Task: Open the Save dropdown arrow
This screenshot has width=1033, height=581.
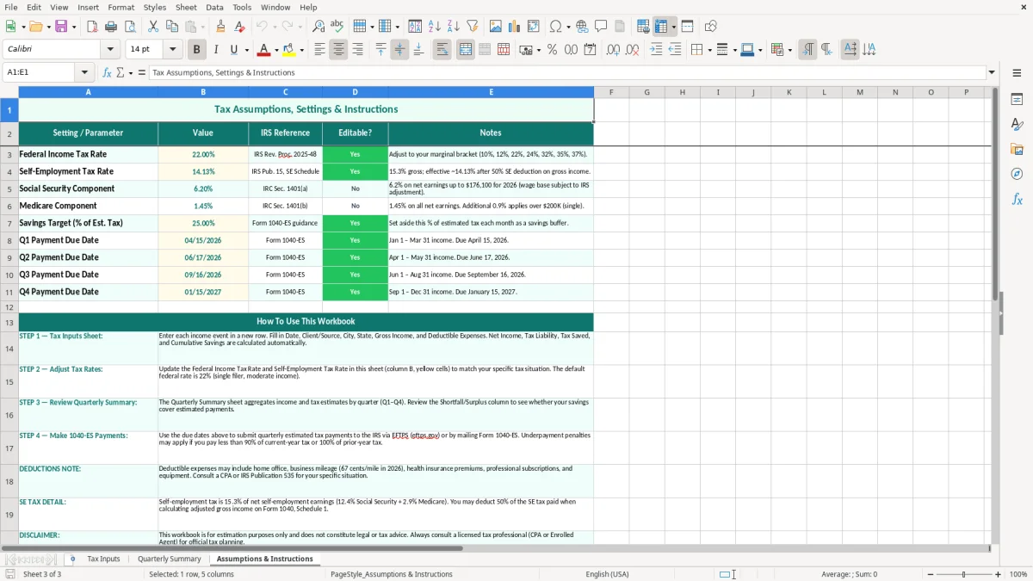Action: tap(74, 27)
